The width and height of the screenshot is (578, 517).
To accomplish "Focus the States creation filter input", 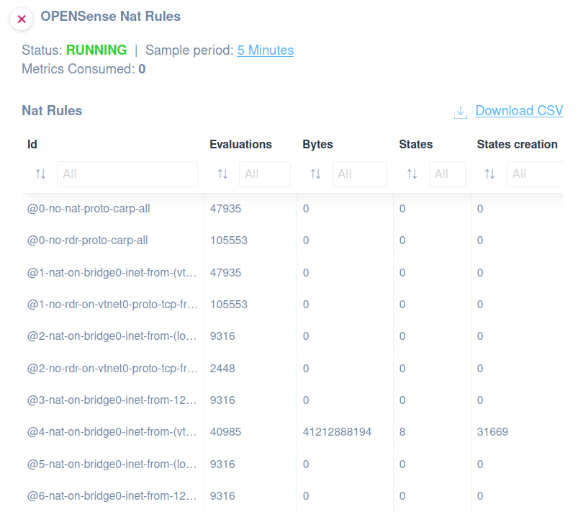I will 535,174.
